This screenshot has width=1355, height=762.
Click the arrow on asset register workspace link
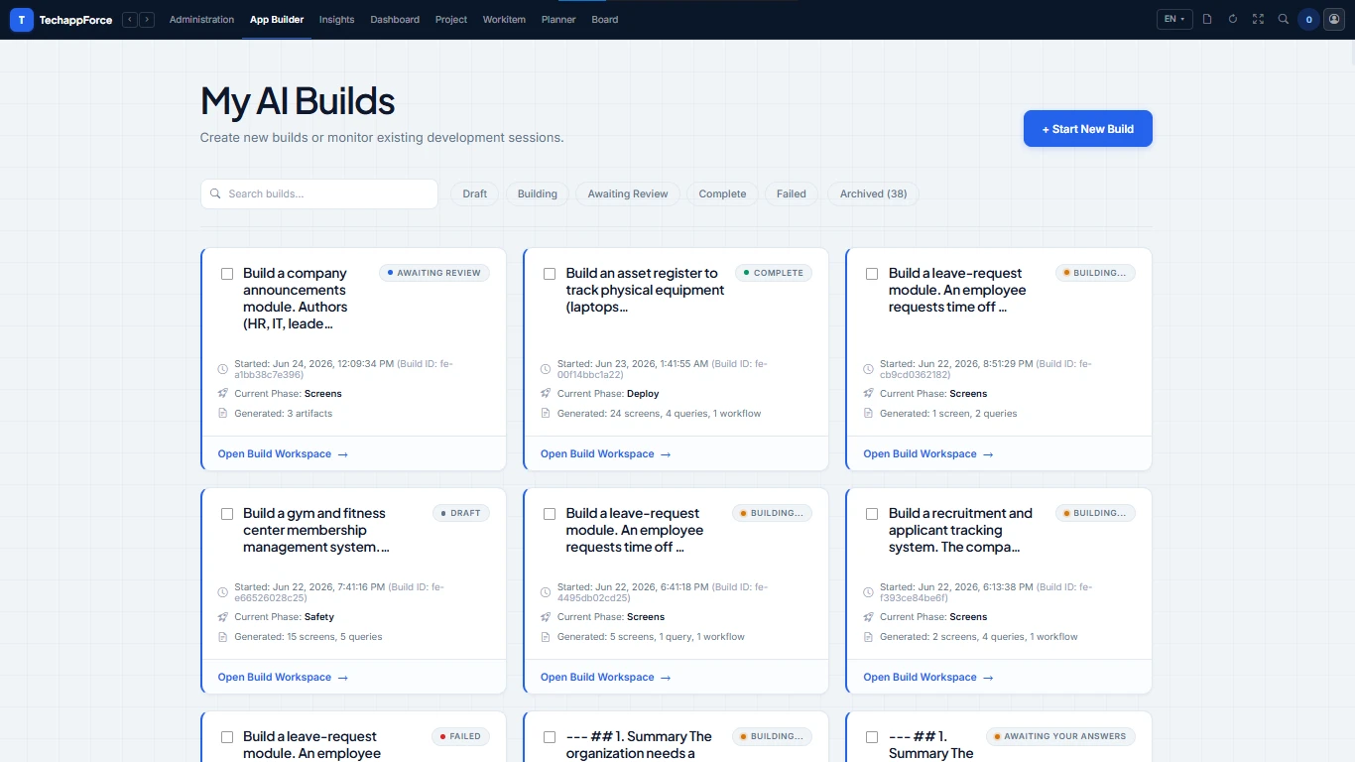coord(666,454)
